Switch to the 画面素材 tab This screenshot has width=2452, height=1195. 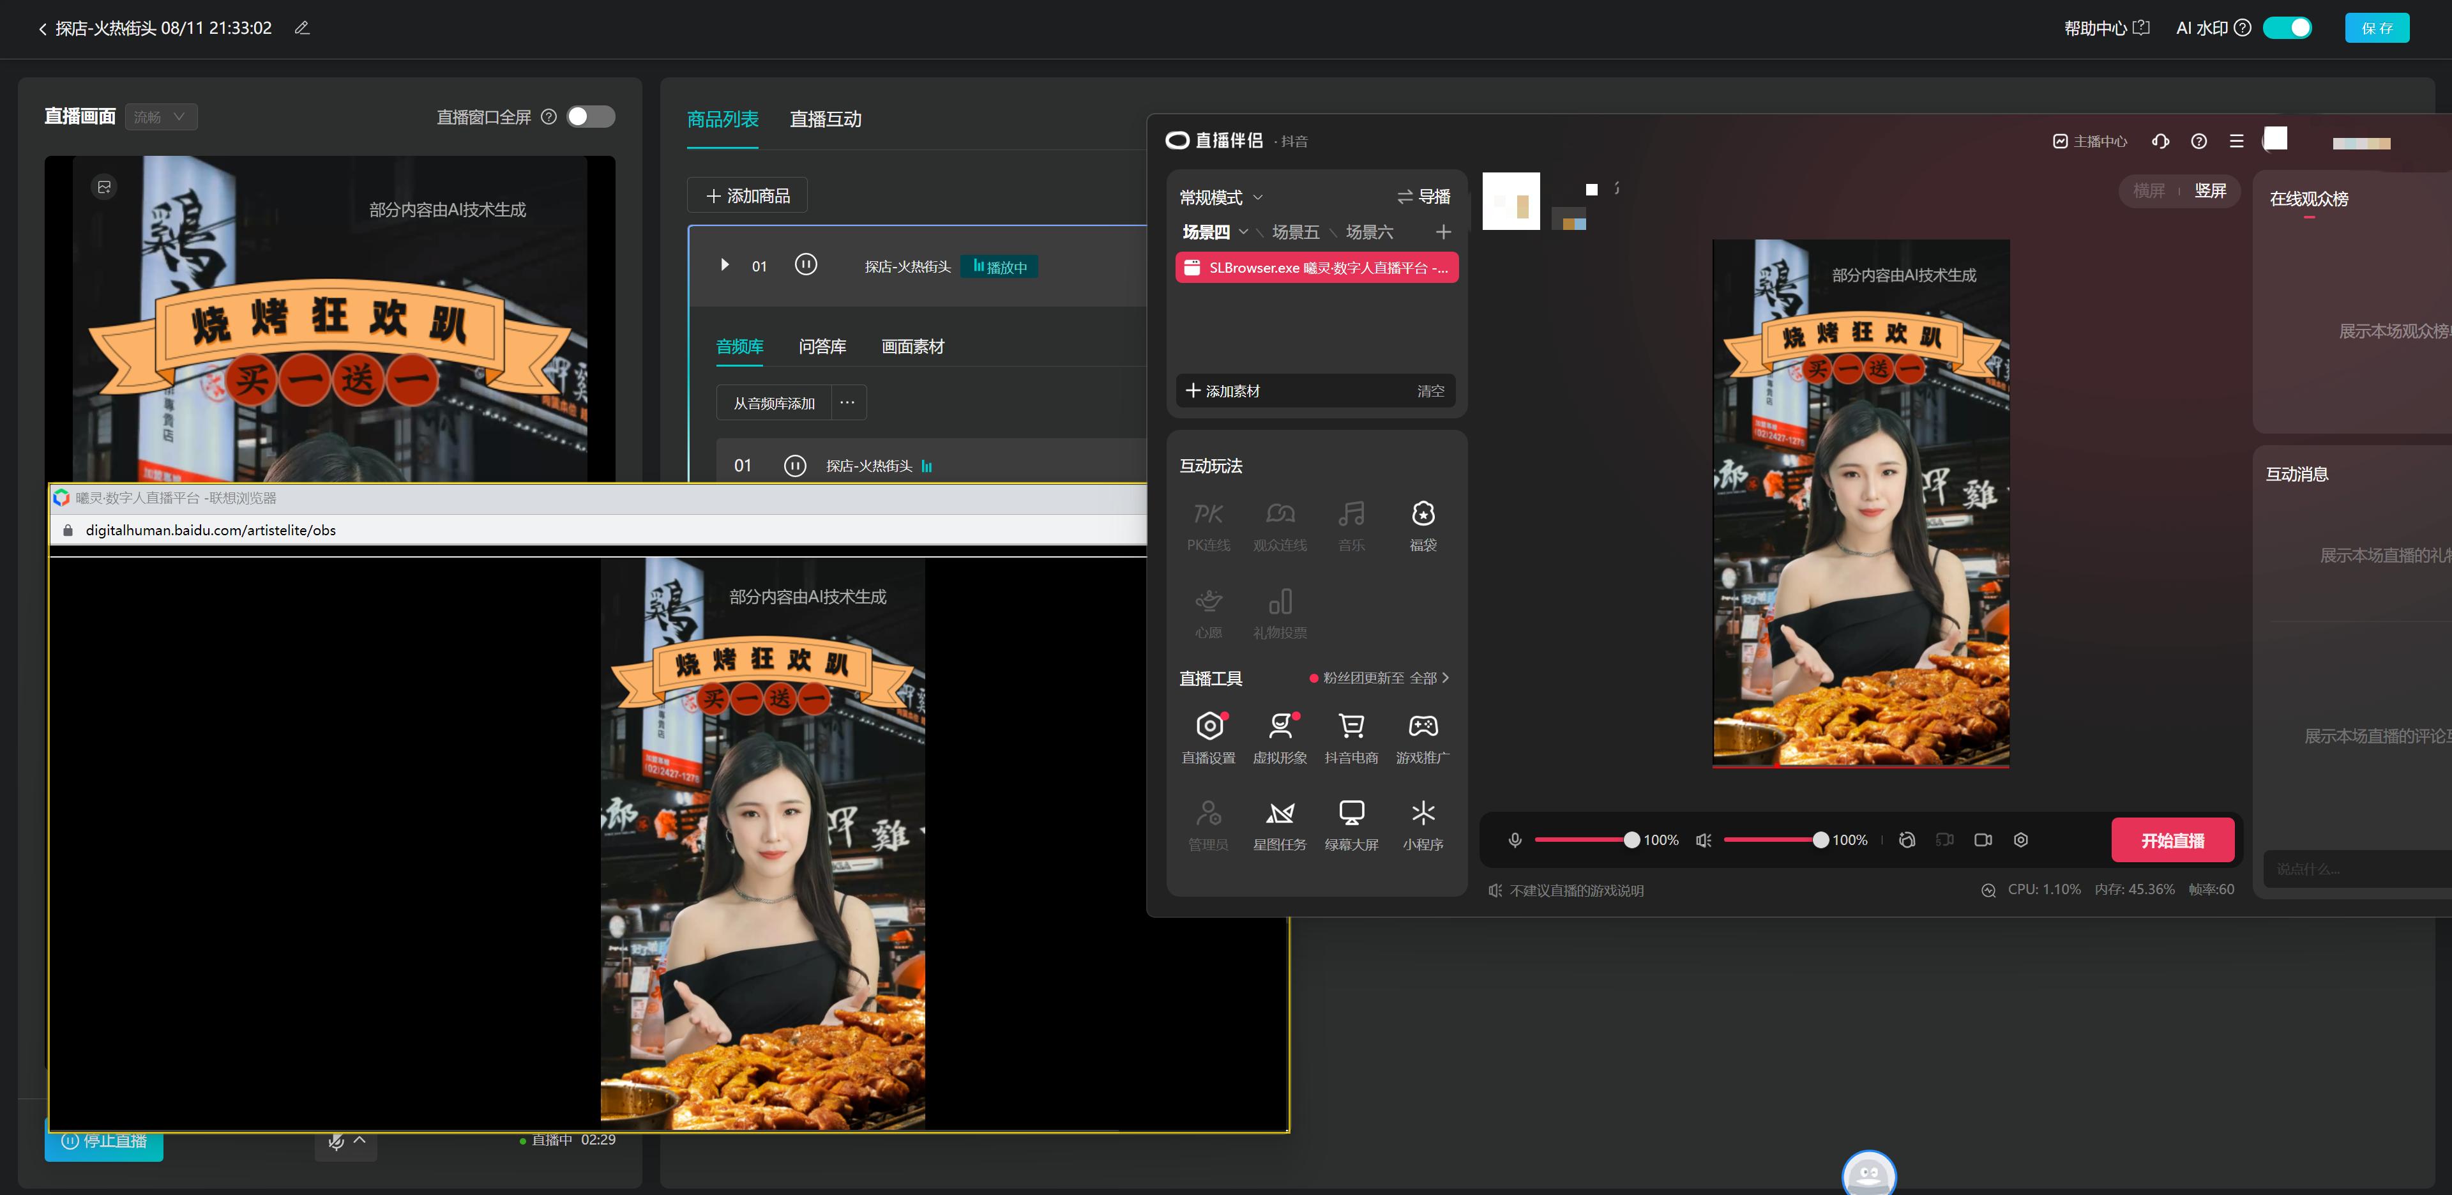click(912, 346)
